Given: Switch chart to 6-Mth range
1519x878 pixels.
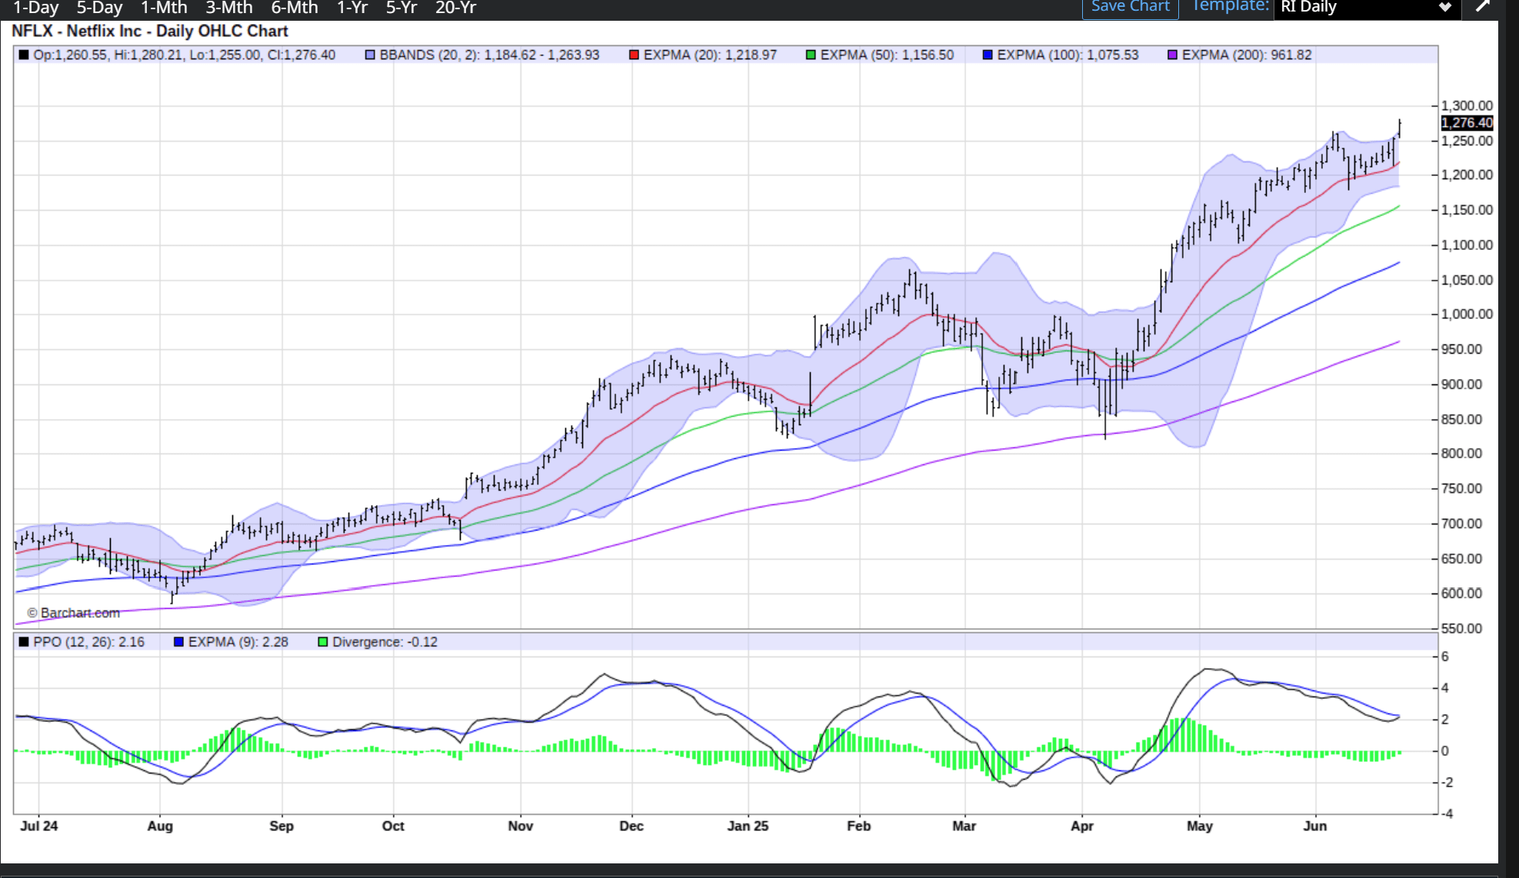Looking at the screenshot, I should click(295, 8).
